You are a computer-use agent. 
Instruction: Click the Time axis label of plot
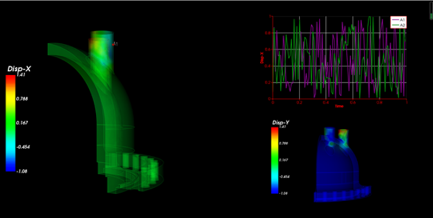point(338,107)
